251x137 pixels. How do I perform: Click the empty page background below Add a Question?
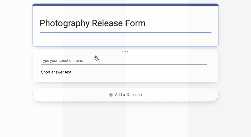125,120
